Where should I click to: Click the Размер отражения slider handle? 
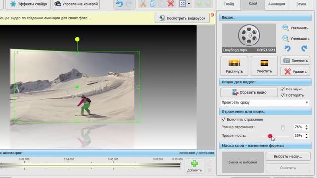click(283, 127)
